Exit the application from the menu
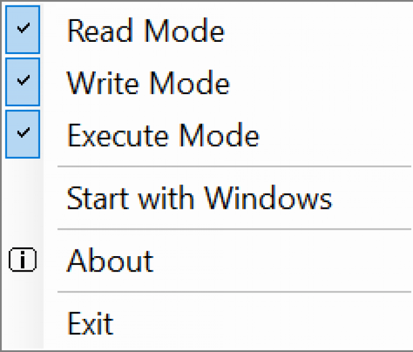The width and height of the screenshot is (413, 352). [x=90, y=323]
